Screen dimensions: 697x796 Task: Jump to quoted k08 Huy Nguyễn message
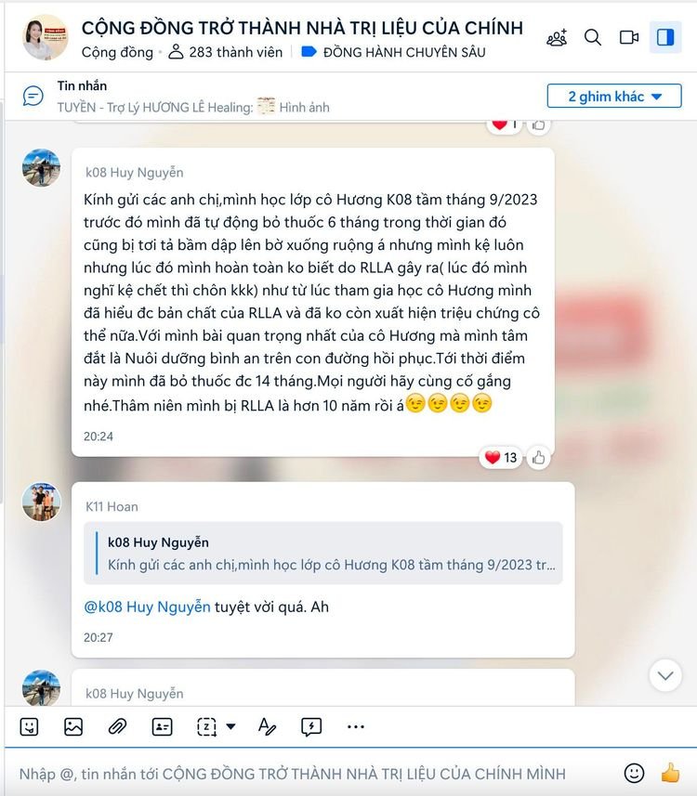323,554
